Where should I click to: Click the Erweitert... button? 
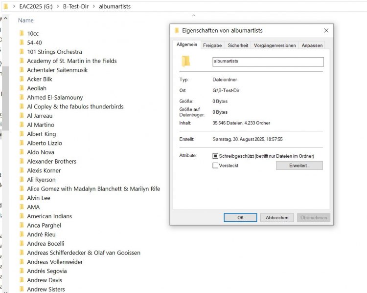point(299,166)
